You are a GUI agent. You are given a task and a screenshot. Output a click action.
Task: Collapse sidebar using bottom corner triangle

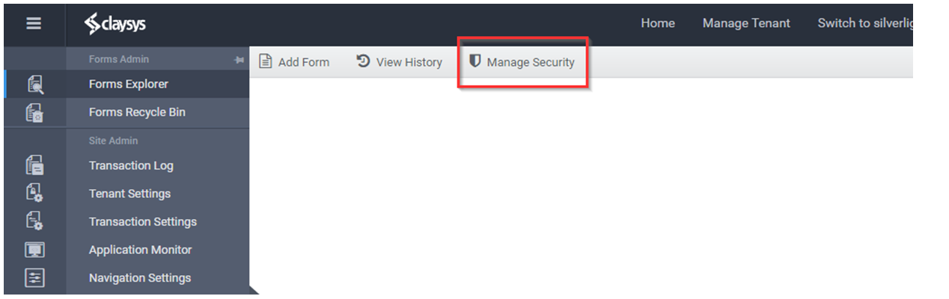click(254, 289)
